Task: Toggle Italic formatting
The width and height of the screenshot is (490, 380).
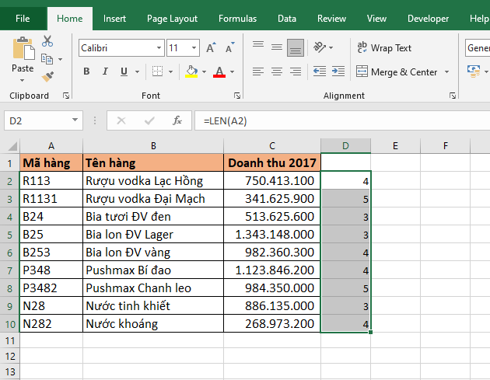Action: pos(106,71)
